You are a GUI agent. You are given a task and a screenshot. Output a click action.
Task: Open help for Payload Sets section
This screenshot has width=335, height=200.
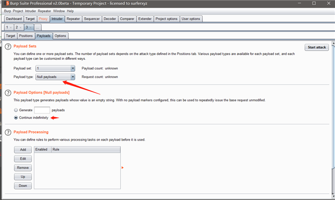coord(8,47)
